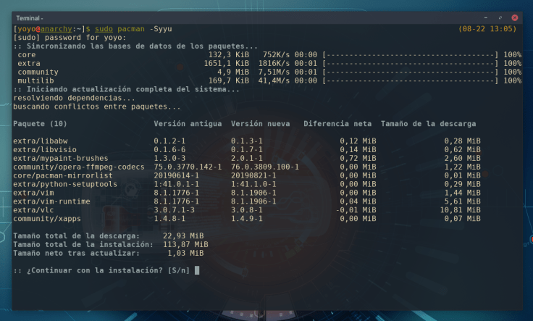Image resolution: width=533 pixels, height=321 pixels.
Task: Click the Terminal title bar text
Action: pyautogui.click(x=29, y=17)
